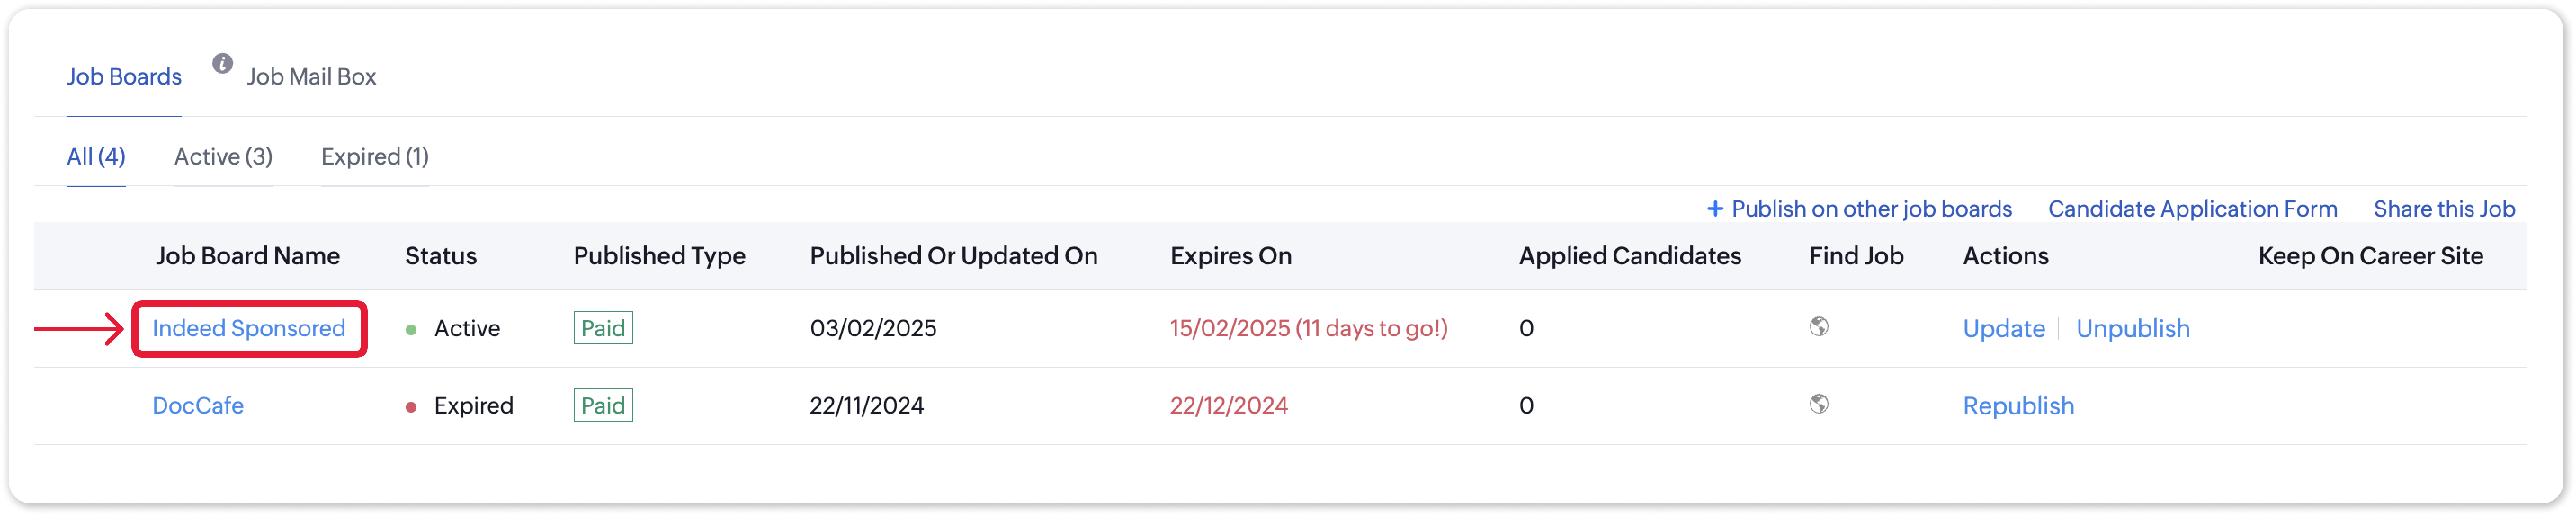Screen dimensions: 2576x516
Task: Filter by Expired (1) job boards
Action: (x=375, y=157)
